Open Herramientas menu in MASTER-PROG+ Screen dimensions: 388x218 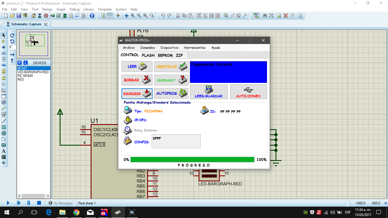tap(195, 48)
